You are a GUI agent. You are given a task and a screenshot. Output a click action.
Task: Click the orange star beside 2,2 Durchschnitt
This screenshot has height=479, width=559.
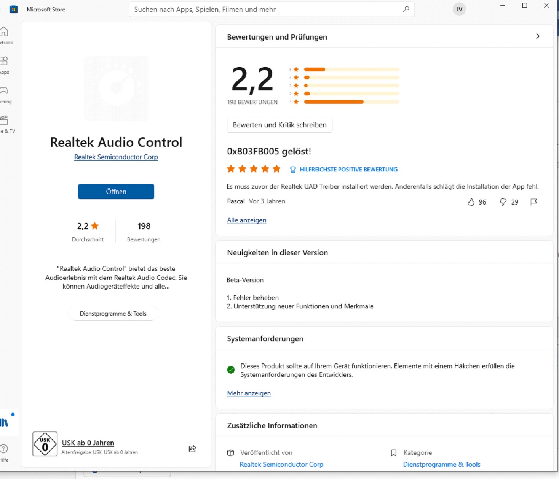(x=95, y=226)
